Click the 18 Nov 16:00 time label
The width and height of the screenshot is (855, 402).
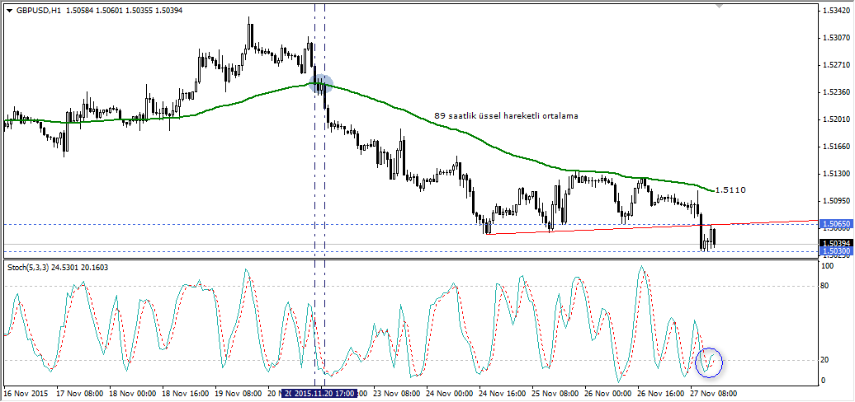coord(185,393)
